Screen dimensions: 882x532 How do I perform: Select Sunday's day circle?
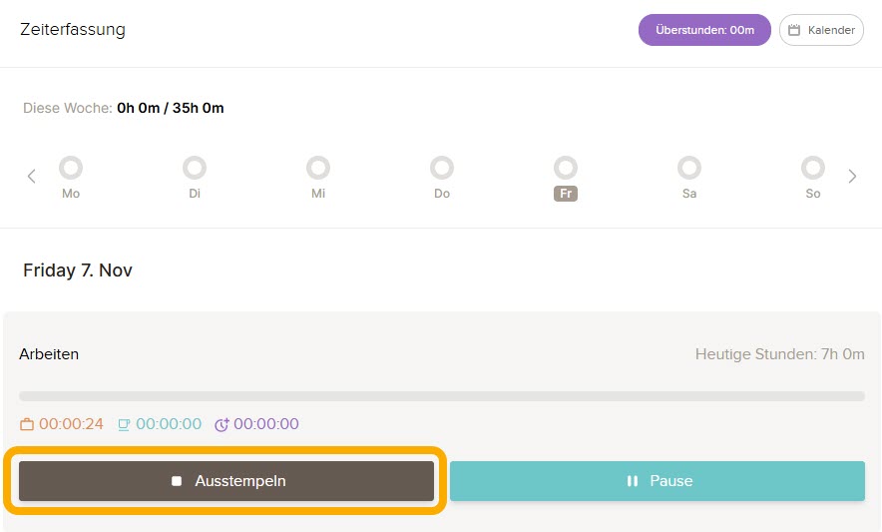[x=813, y=167]
